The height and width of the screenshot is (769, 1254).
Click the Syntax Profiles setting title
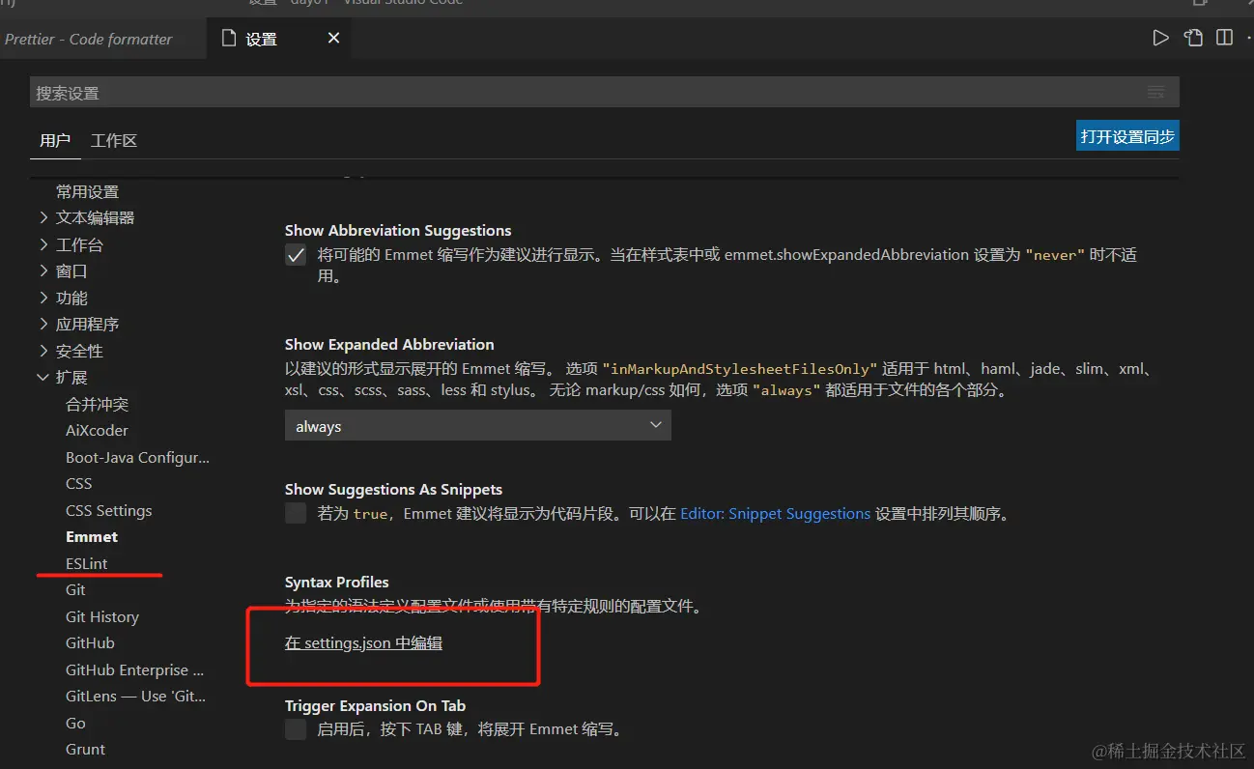(337, 583)
